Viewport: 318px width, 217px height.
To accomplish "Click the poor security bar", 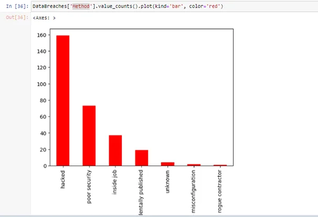I will click(89, 136).
